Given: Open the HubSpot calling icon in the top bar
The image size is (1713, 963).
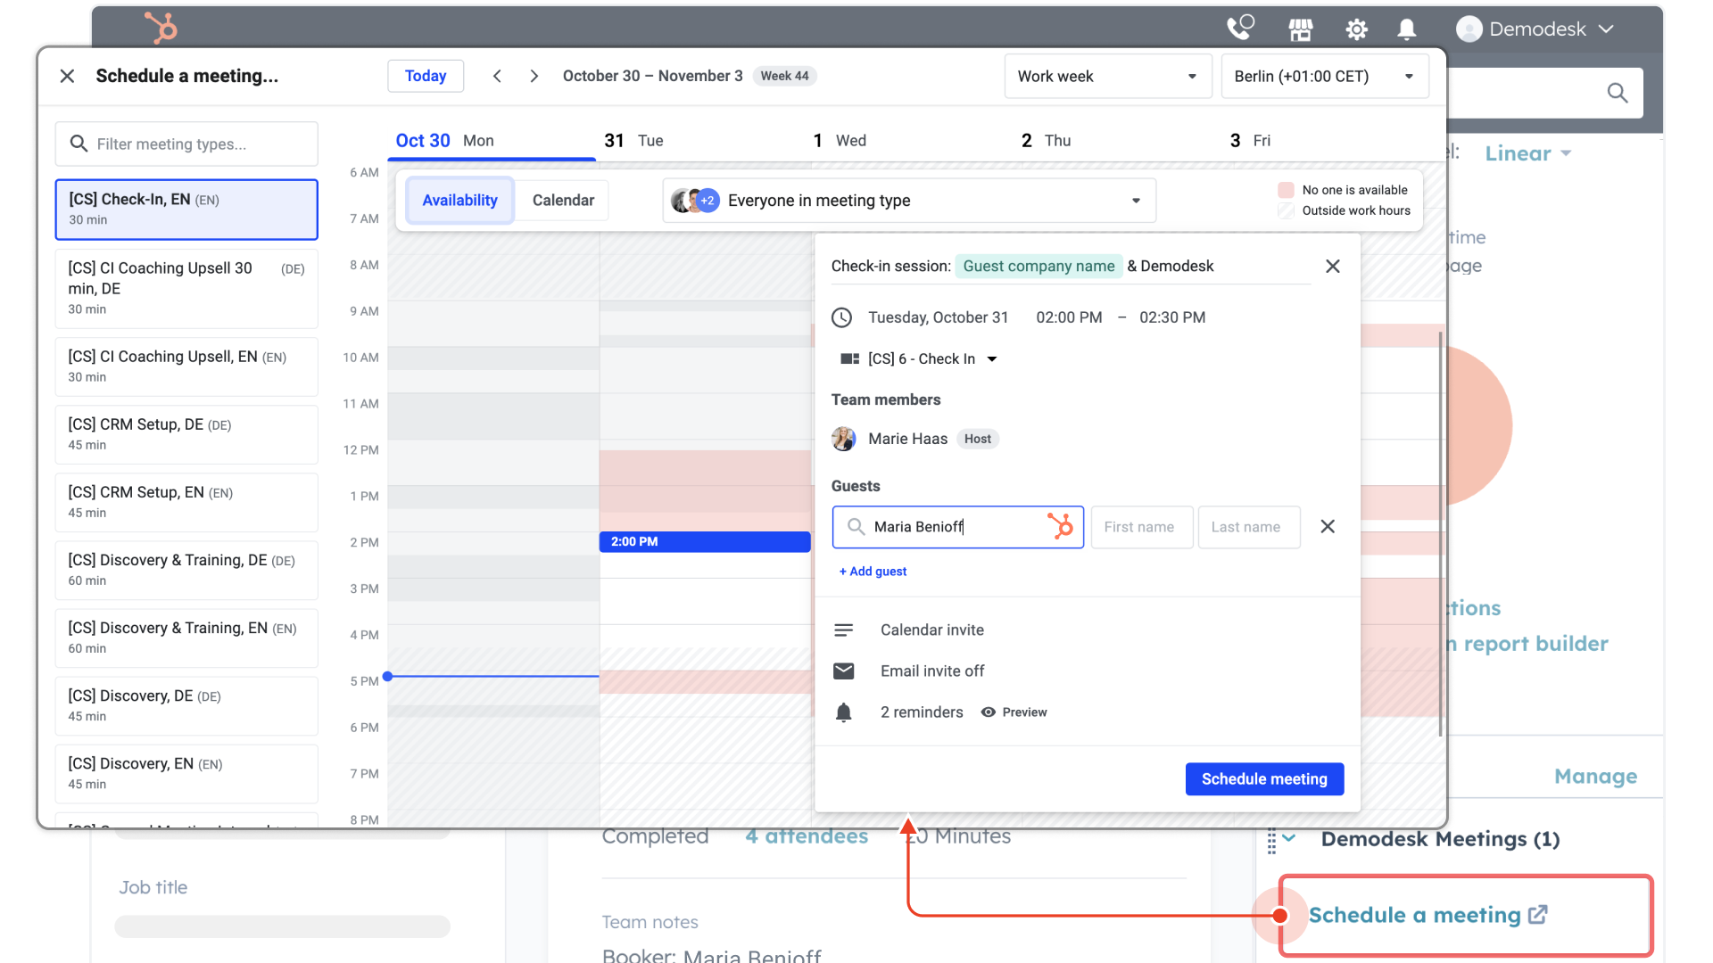Looking at the screenshot, I should [1240, 28].
